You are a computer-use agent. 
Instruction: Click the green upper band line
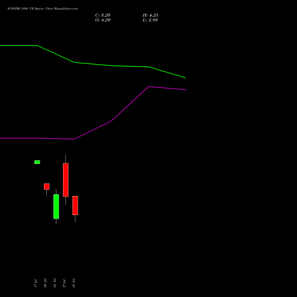[x=93, y=64]
